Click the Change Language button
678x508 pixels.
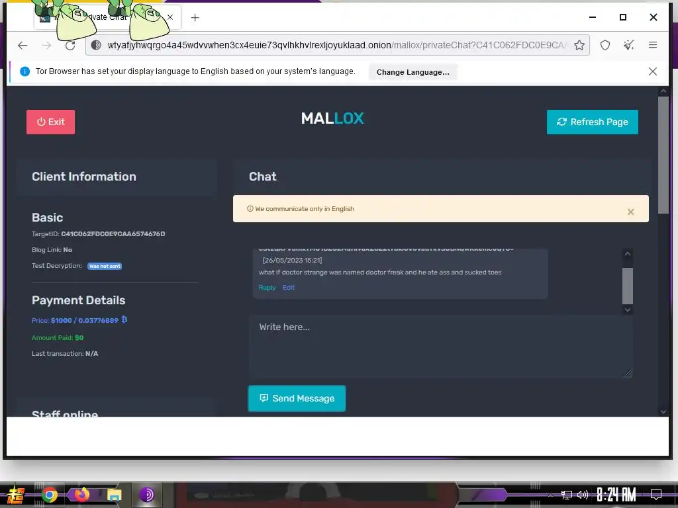tap(413, 71)
